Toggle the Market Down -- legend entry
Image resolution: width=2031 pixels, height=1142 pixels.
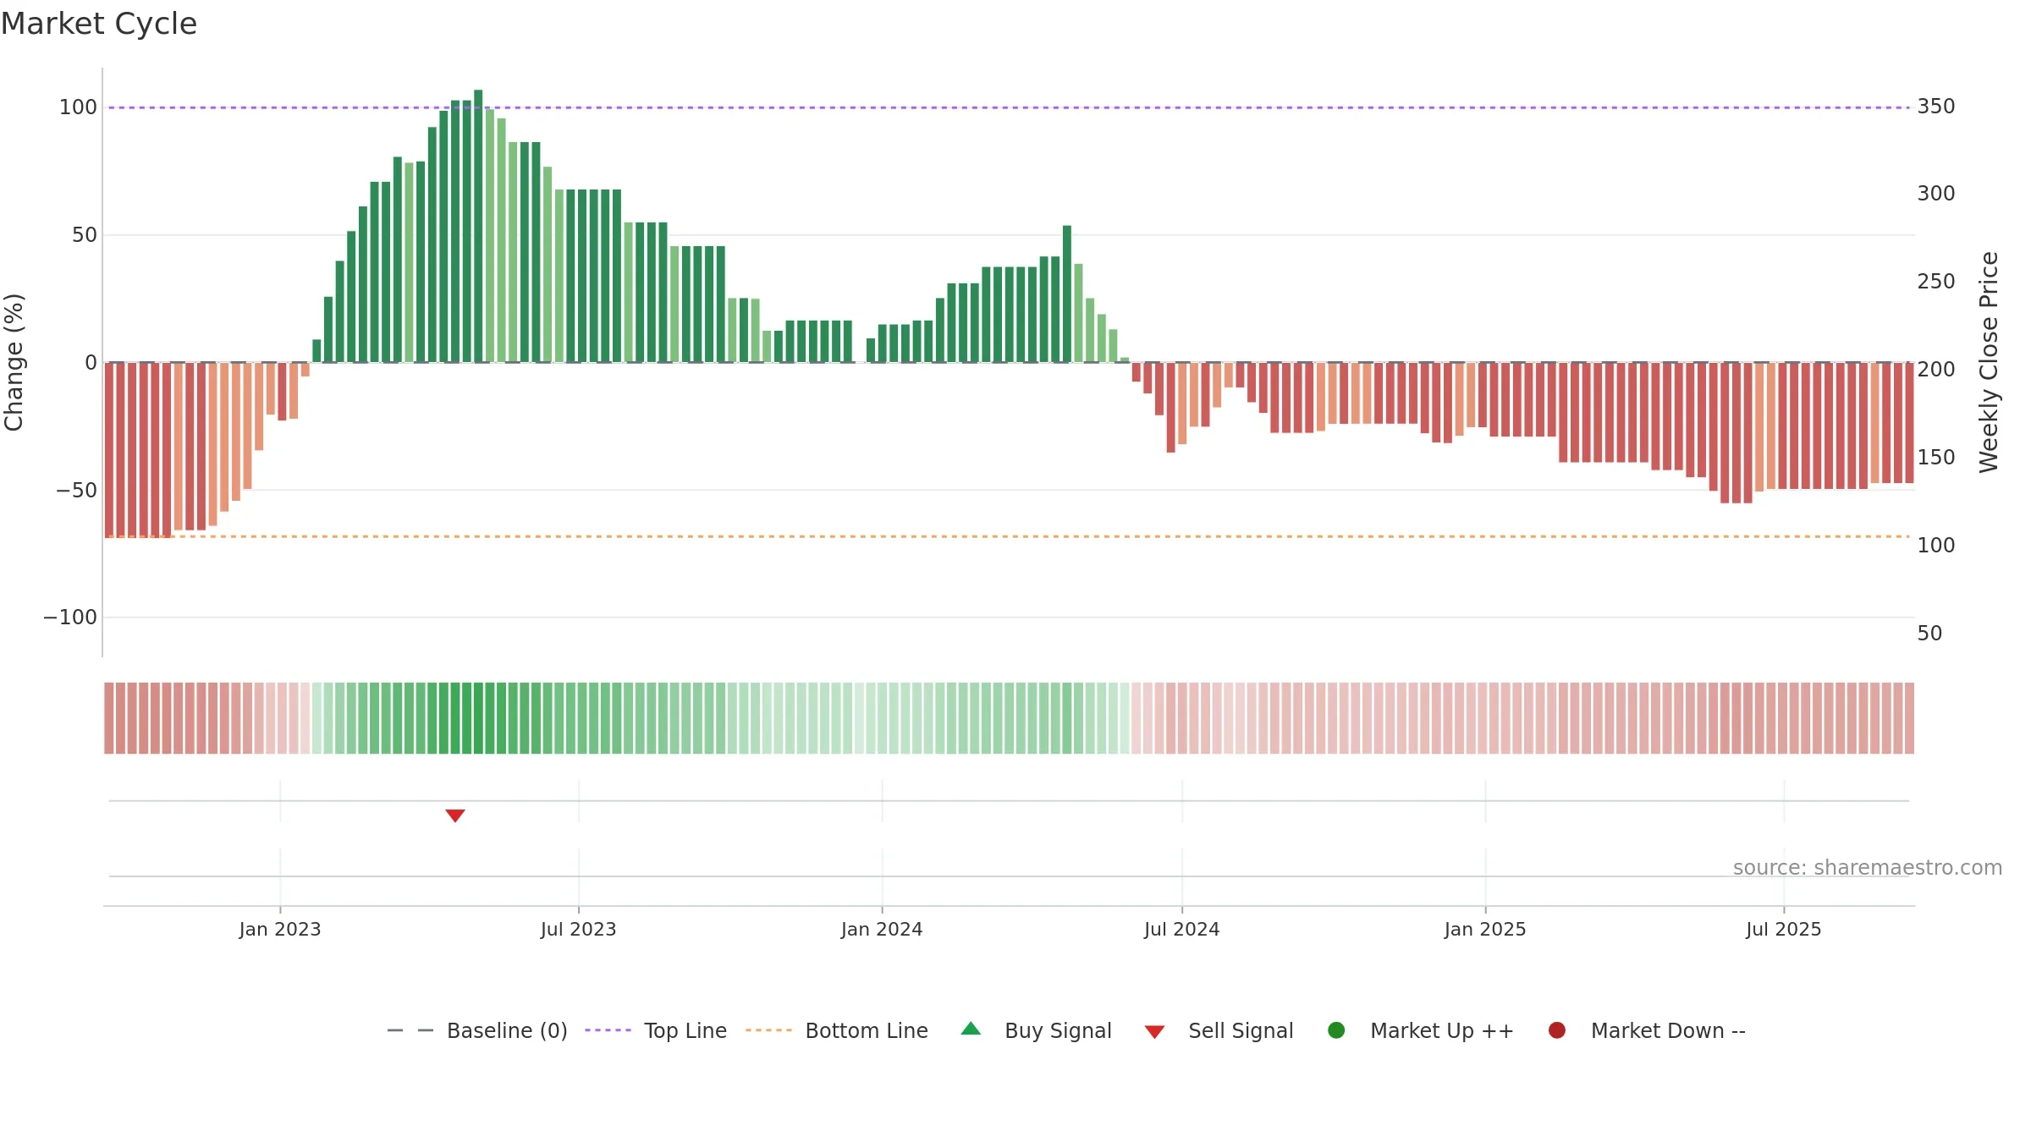[1647, 1030]
